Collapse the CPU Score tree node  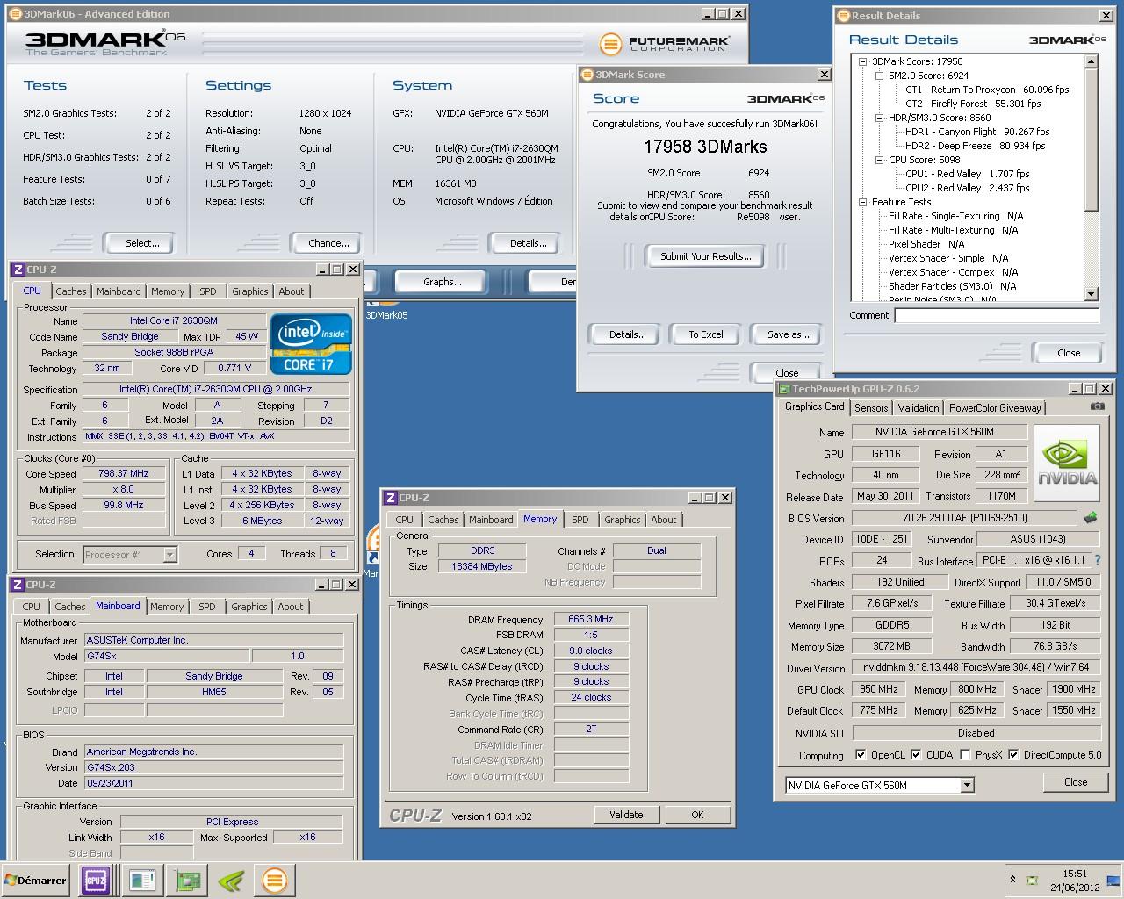point(879,160)
